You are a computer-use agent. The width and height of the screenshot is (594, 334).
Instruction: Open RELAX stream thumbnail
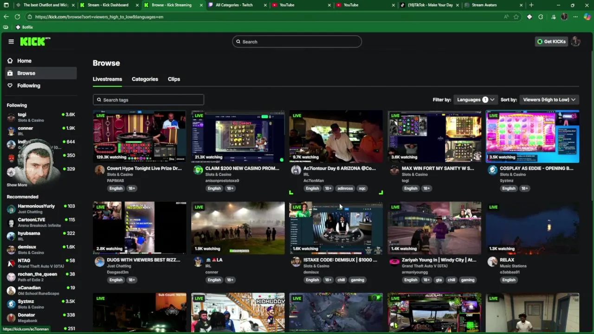click(x=532, y=228)
